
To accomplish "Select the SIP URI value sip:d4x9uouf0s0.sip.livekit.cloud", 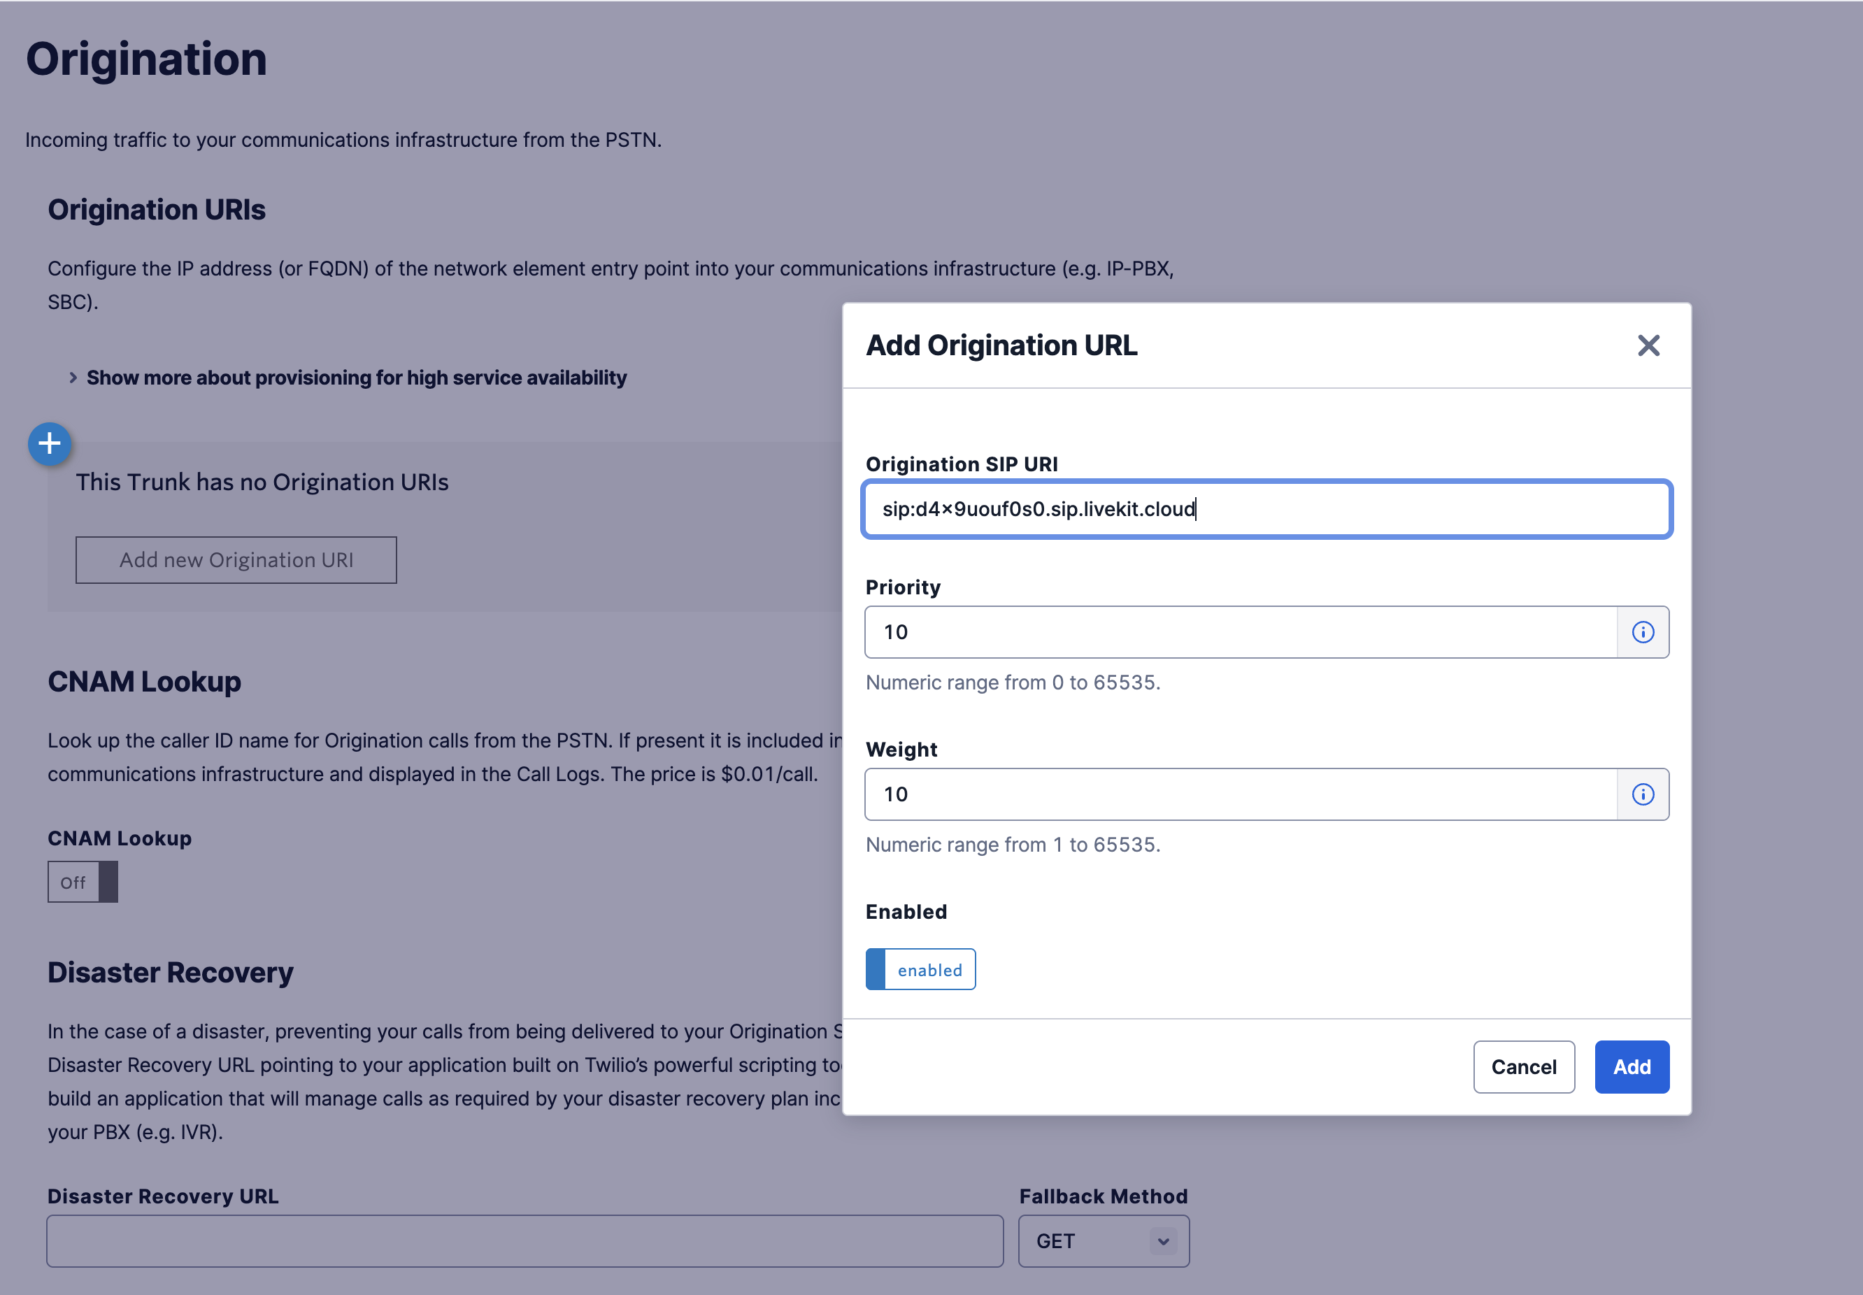I will click(1039, 510).
